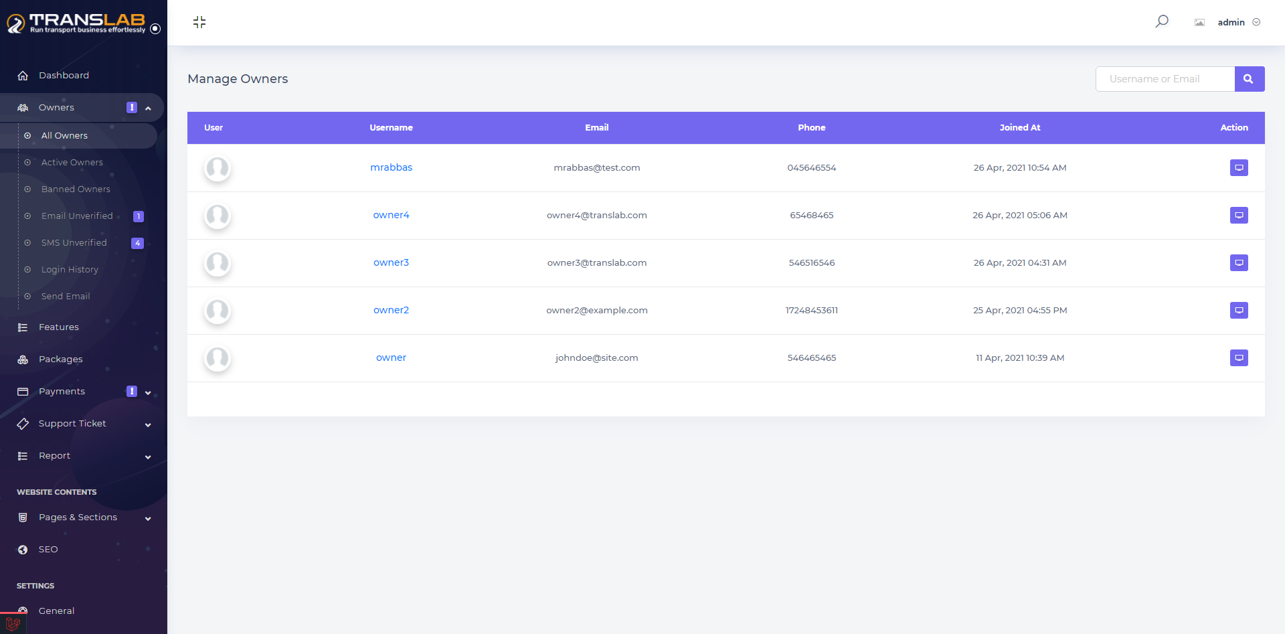
Task: Open General settings in sidebar
Action: click(56, 611)
